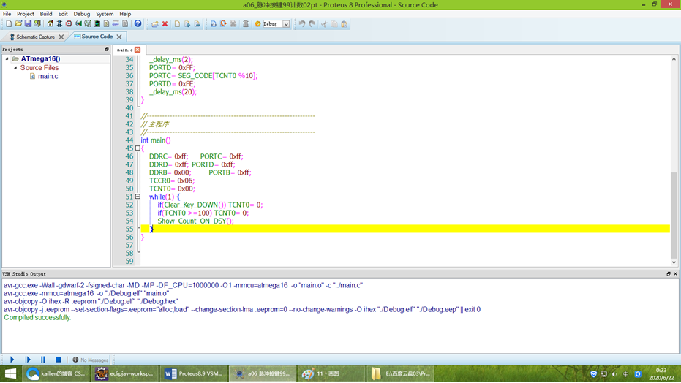Fold the while(1) code block

[138, 197]
